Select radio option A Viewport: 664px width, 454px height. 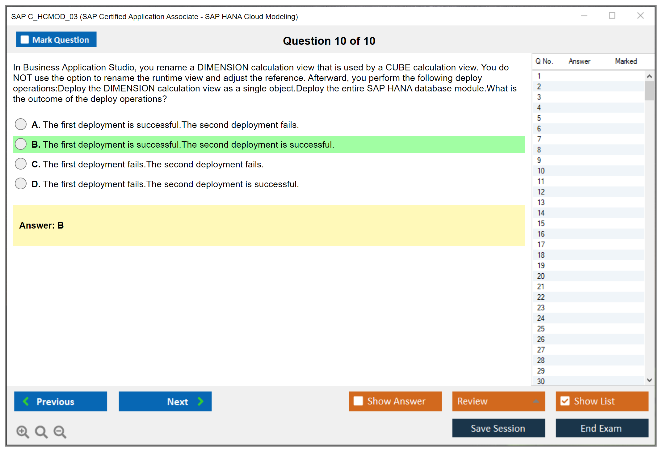(x=21, y=124)
